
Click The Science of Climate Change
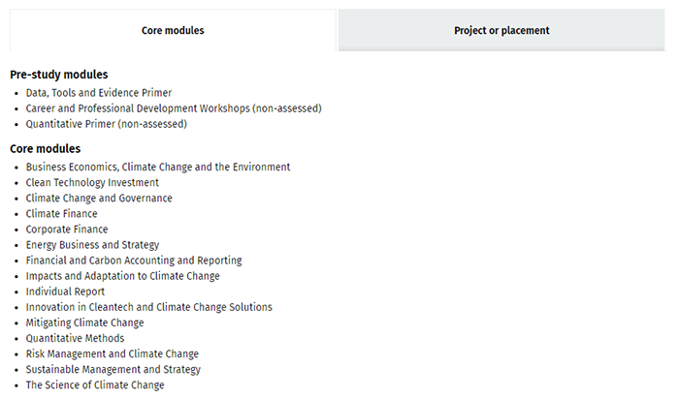[95, 384]
